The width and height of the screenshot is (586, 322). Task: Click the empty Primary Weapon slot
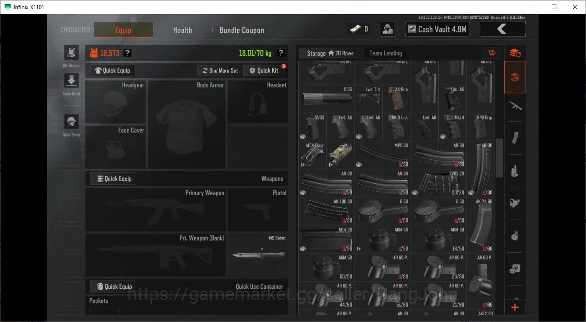coord(156,210)
